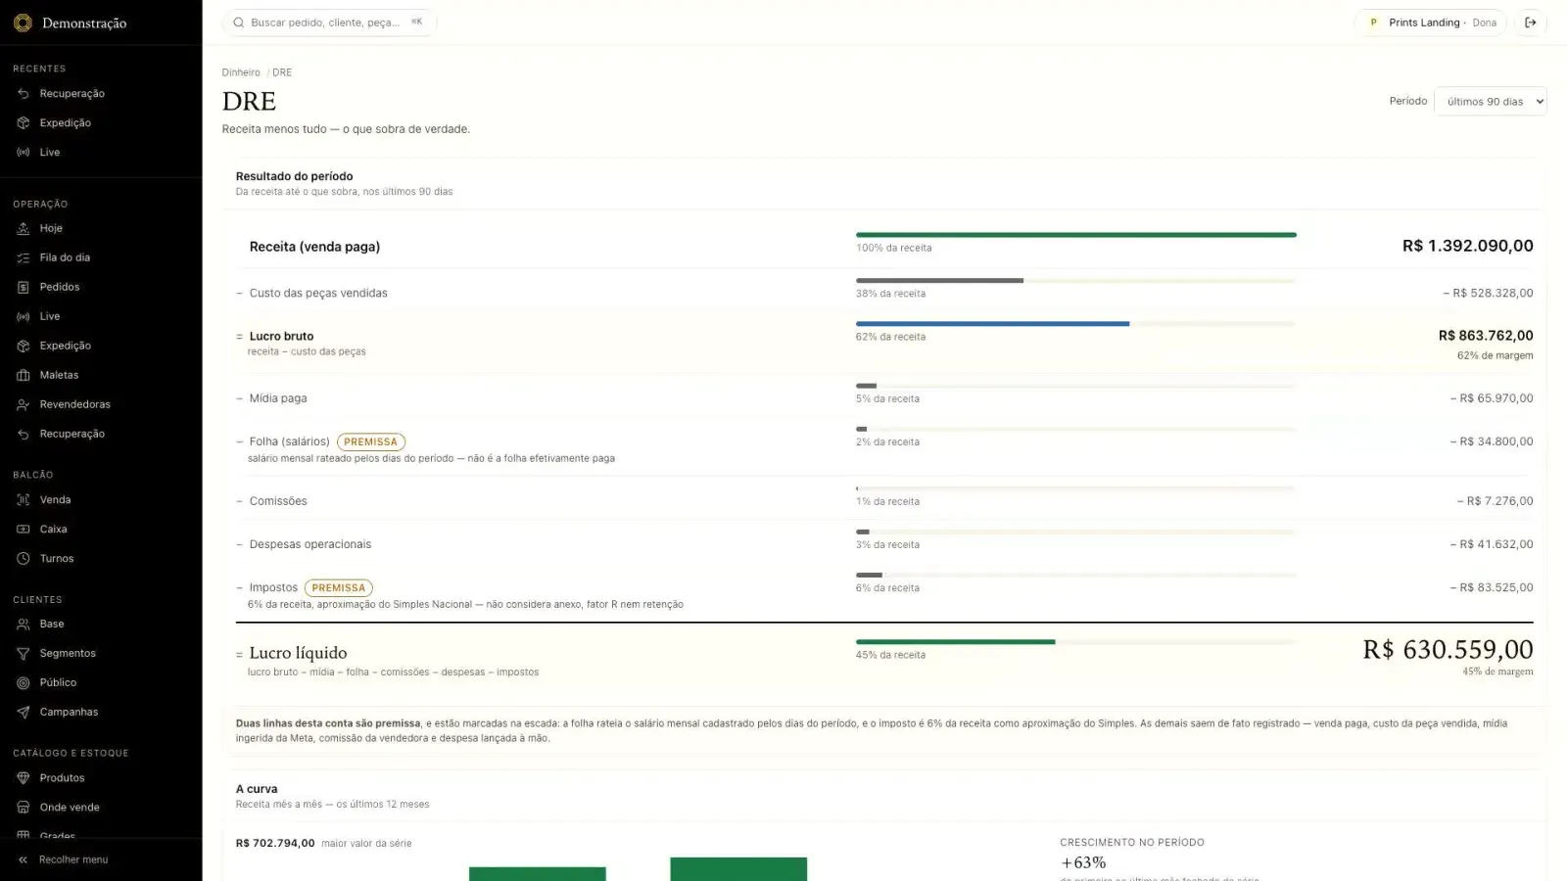Open Expedição icon under Recentes

(x=24, y=123)
